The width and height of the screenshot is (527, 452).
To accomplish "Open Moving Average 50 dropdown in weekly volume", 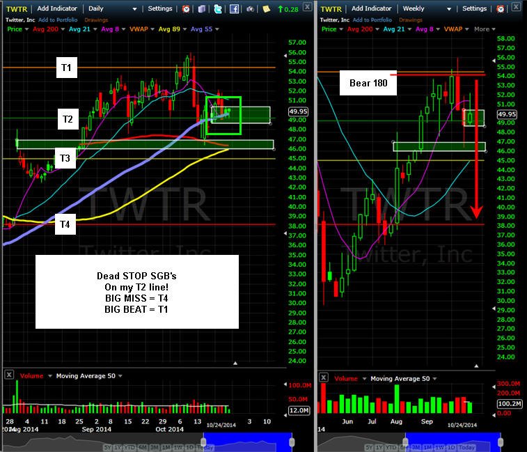I will [x=403, y=379].
